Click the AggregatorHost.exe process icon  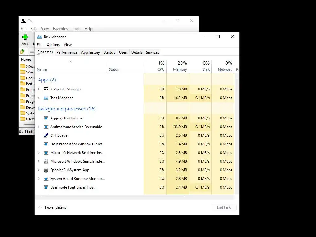(x=46, y=118)
